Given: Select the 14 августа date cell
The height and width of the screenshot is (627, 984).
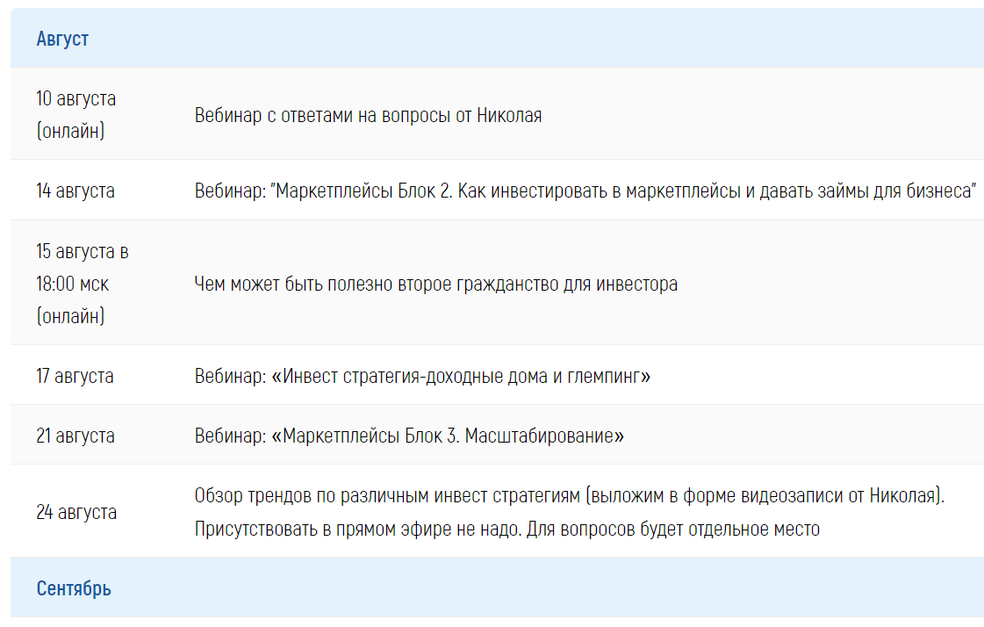Looking at the screenshot, I should (75, 191).
